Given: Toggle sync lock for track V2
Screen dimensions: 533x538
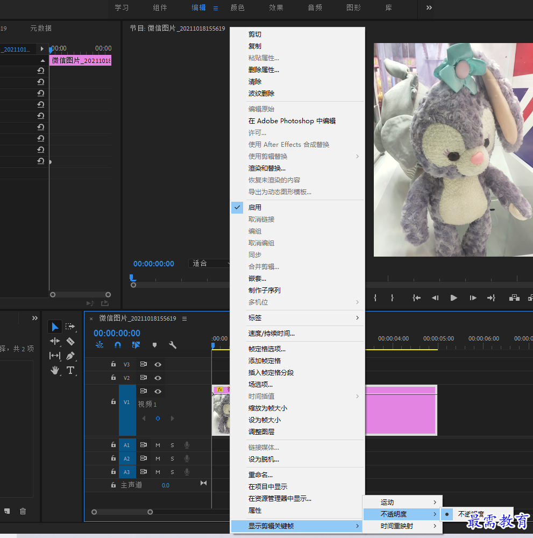Looking at the screenshot, I should pyautogui.click(x=144, y=378).
